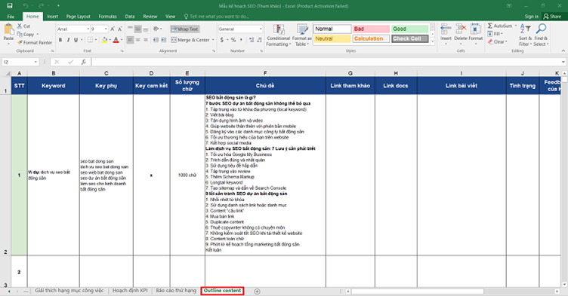Open Find & Select magnifier
The width and height of the screenshot is (568, 296).
pyautogui.click(x=542, y=35)
